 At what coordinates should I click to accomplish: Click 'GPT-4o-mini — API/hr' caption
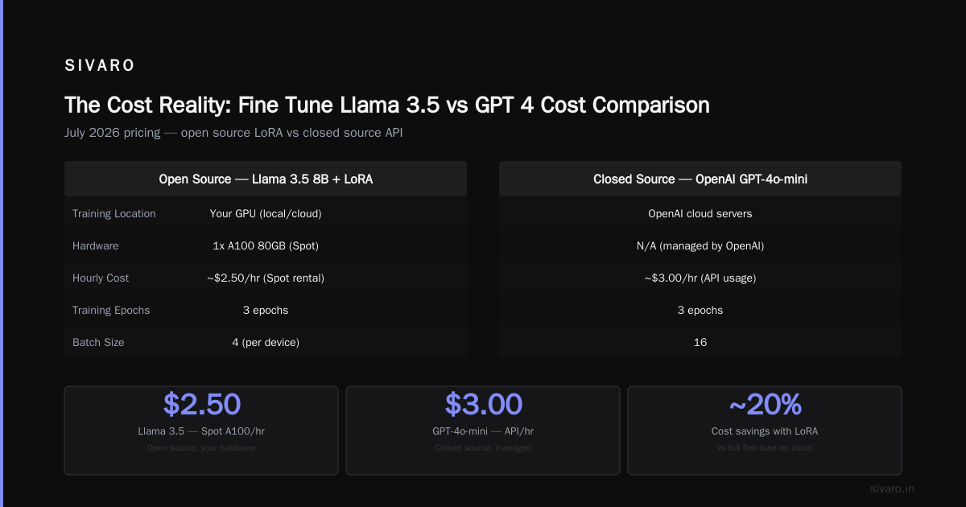click(483, 431)
